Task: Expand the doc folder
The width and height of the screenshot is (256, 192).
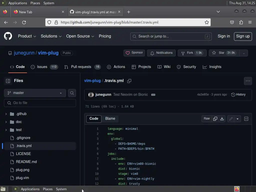Action: tap(6, 122)
